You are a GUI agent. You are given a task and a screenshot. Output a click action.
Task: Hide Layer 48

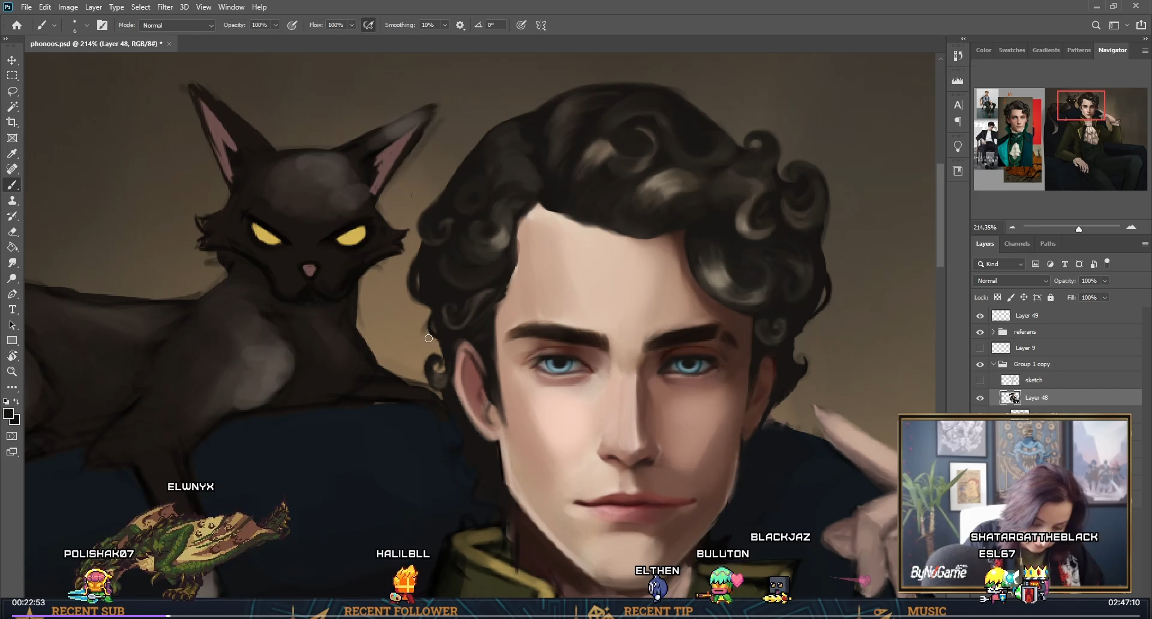(980, 398)
